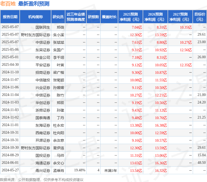Select institution 西南证券
The image size is (207, 182).
(43, 133)
